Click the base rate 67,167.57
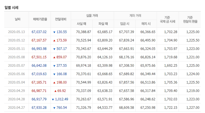Image resolution: width=205 pixels, height=113 pixels. tap(39, 40)
